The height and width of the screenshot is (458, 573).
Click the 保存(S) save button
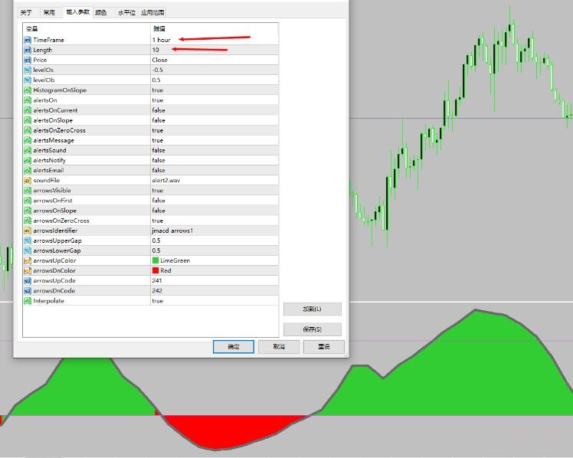pyautogui.click(x=312, y=329)
